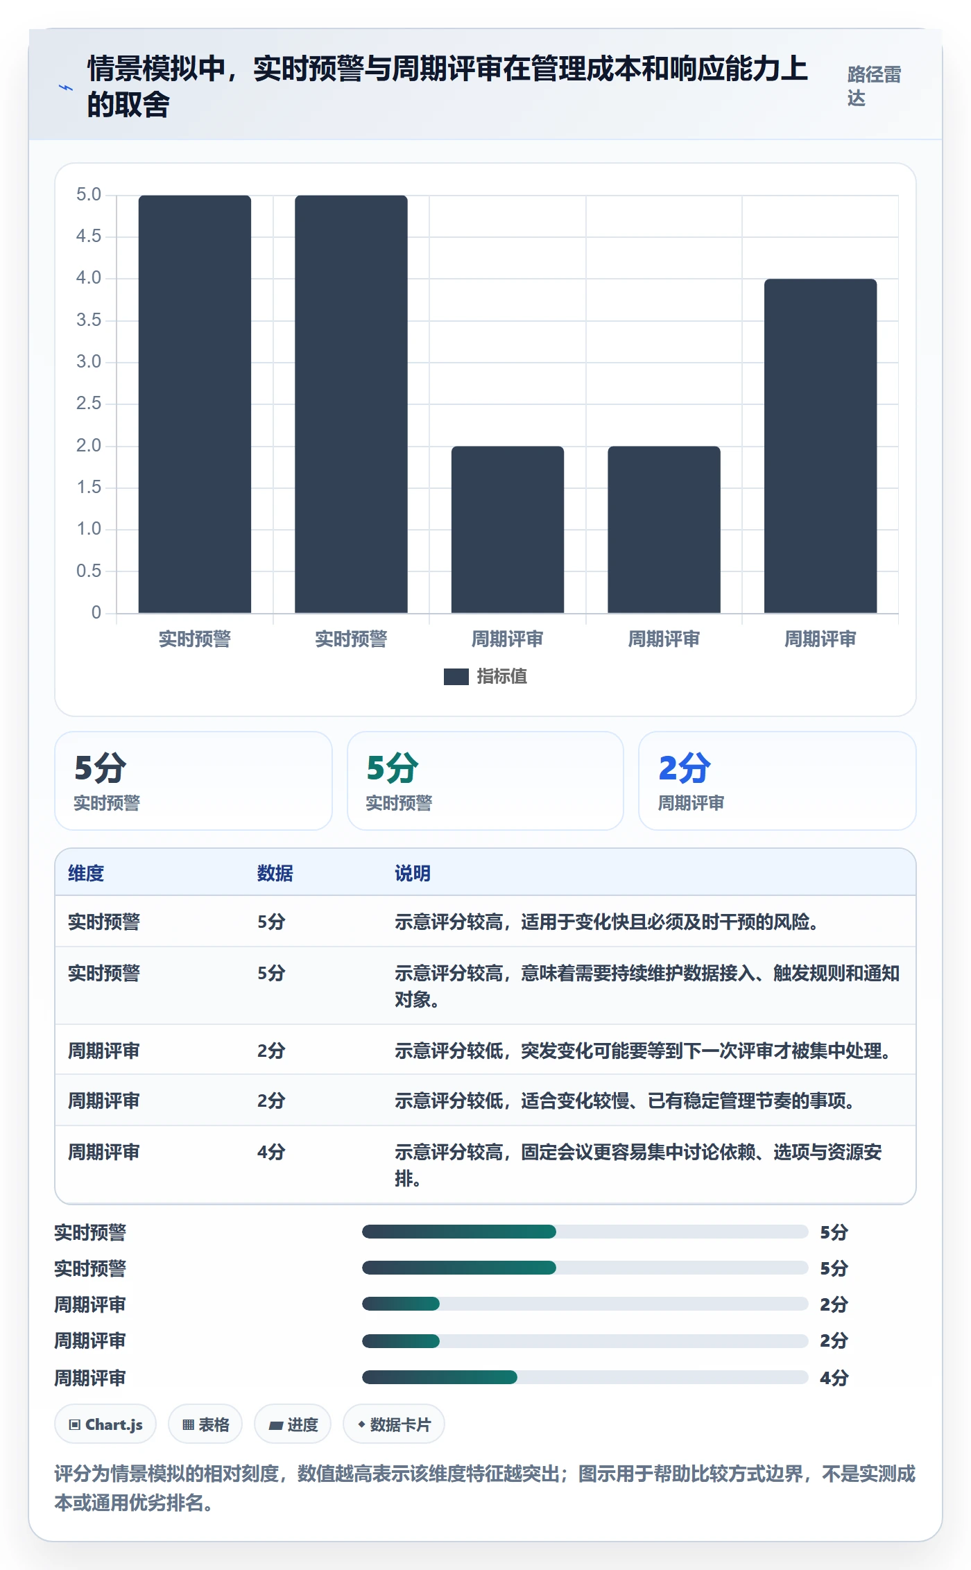Select the row about 适合变化较慢、已有稳定管理节奏
Image resolution: width=971 pixels, height=1570 pixels.
486,1101
